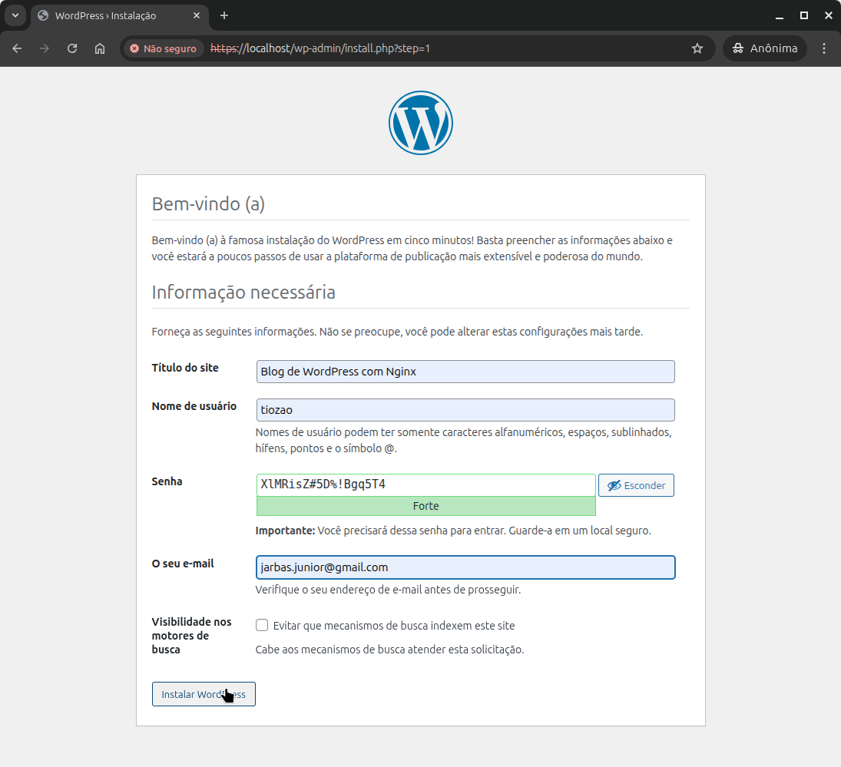
Task: Click the WordPress logo
Action: [x=421, y=123]
